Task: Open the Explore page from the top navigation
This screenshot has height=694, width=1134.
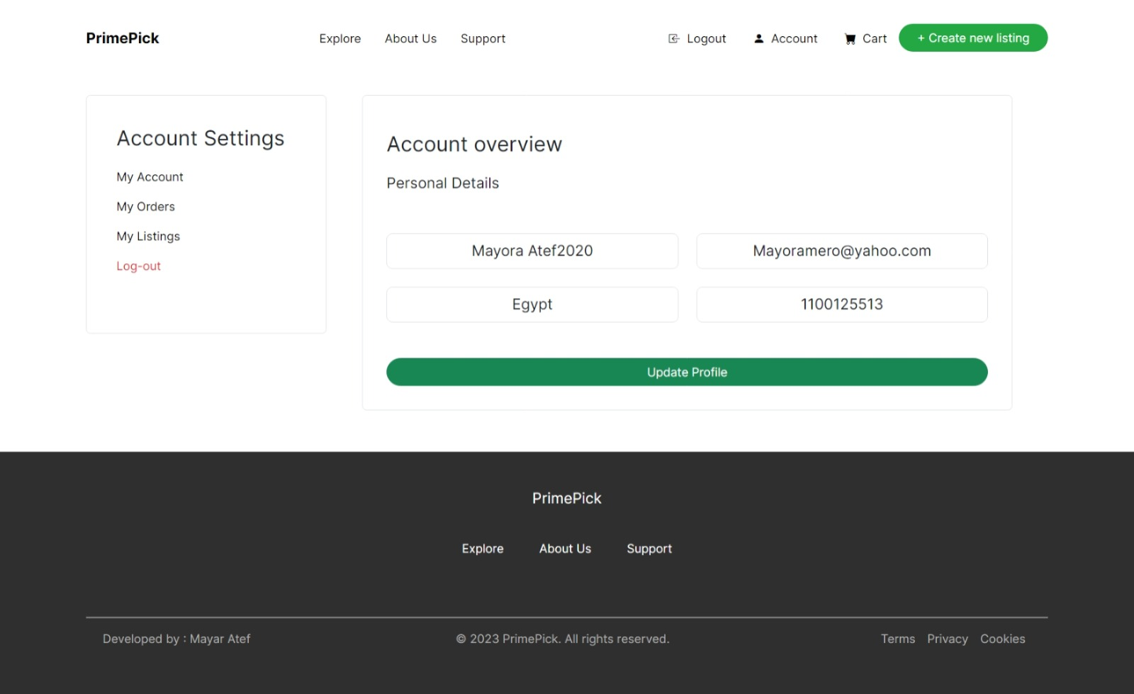Action: pos(340,38)
